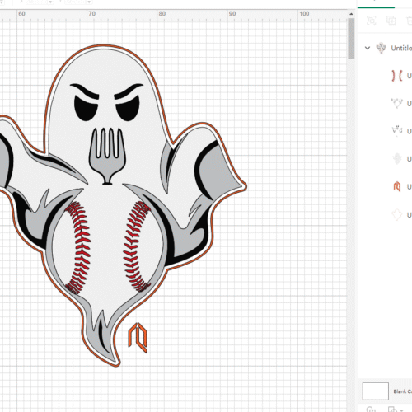Click the Blank Canvas color swatch

tap(376, 391)
